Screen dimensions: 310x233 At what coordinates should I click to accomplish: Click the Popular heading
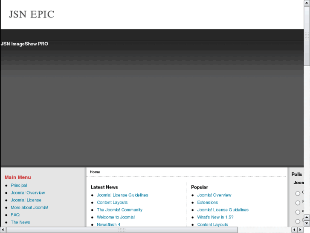(x=200, y=187)
